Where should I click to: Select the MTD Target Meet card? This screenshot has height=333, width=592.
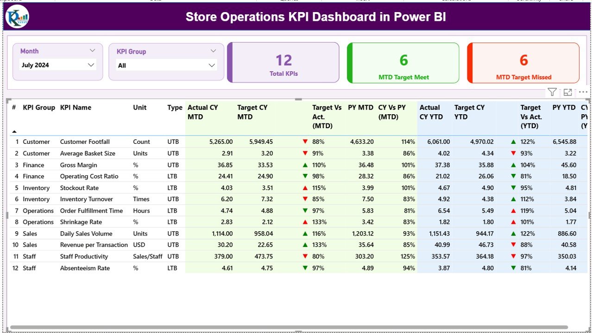point(403,63)
